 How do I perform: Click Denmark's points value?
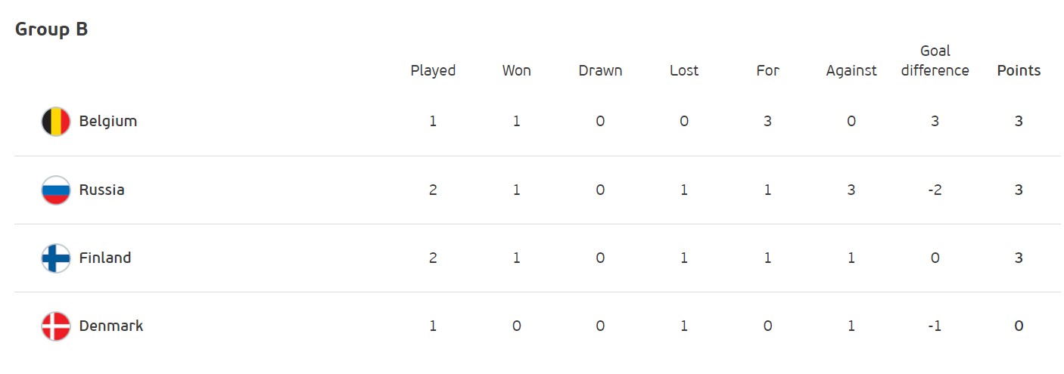1019,326
